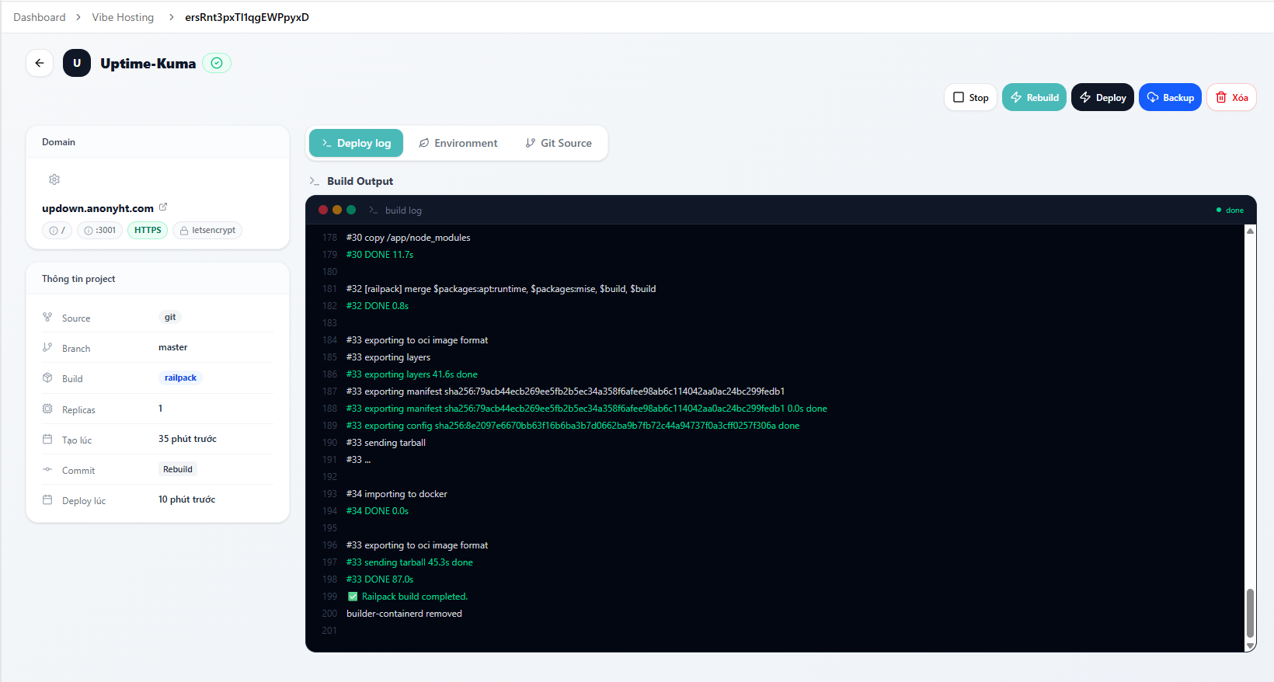Click the root path '/' badge
1274x682 pixels.
coord(57,230)
